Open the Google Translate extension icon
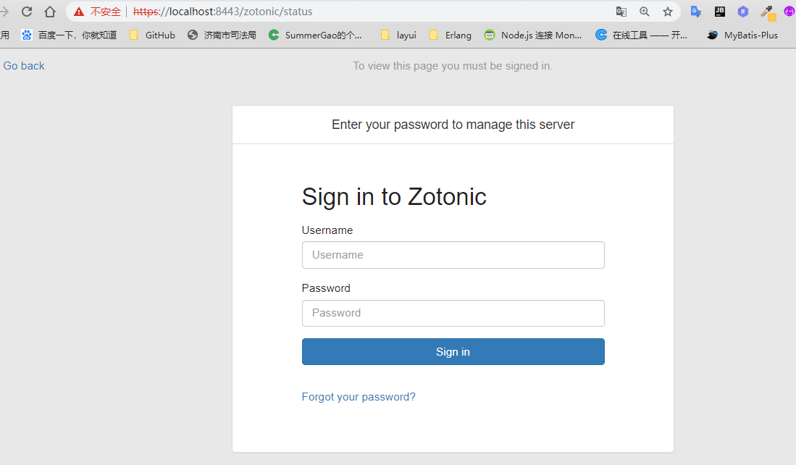The height and width of the screenshot is (465, 796). coord(696,12)
